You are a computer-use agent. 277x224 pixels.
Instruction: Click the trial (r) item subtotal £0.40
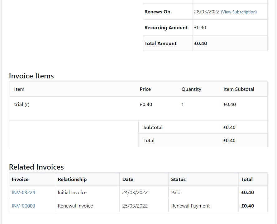(230, 105)
